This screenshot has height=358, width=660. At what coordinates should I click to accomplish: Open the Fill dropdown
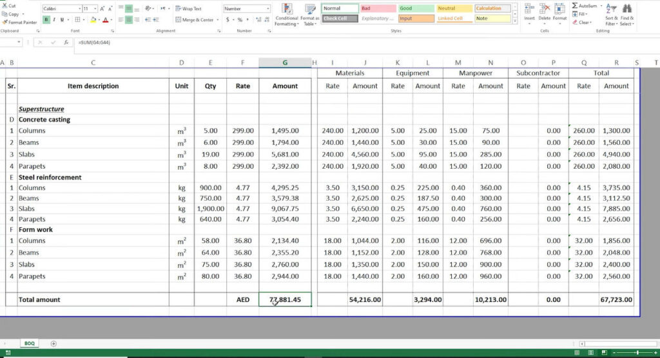[x=580, y=14]
